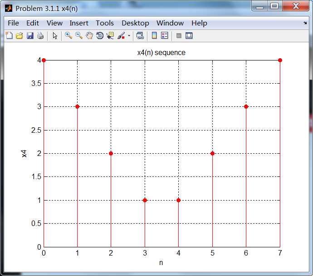
Task: Expand the Brush color dropdown arrow
Action: point(129,36)
